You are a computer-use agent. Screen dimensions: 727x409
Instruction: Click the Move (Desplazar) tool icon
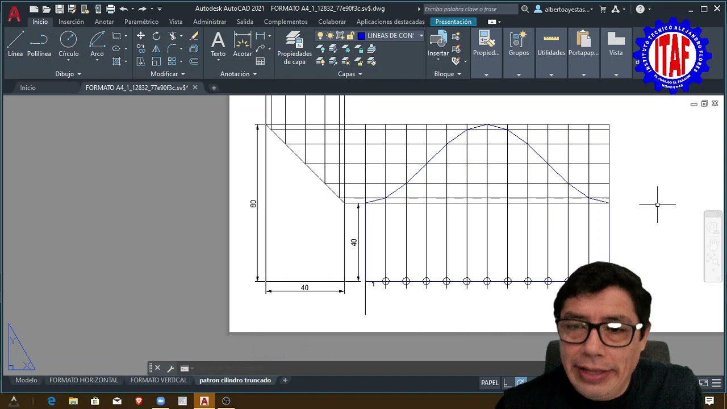click(140, 36)
